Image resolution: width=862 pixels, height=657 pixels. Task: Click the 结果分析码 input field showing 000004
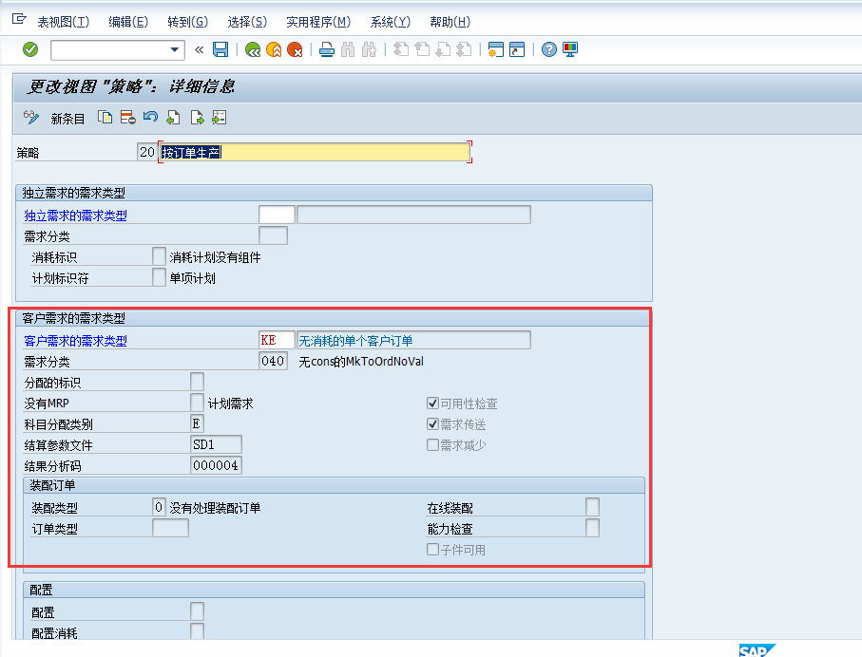coord(216,464)
